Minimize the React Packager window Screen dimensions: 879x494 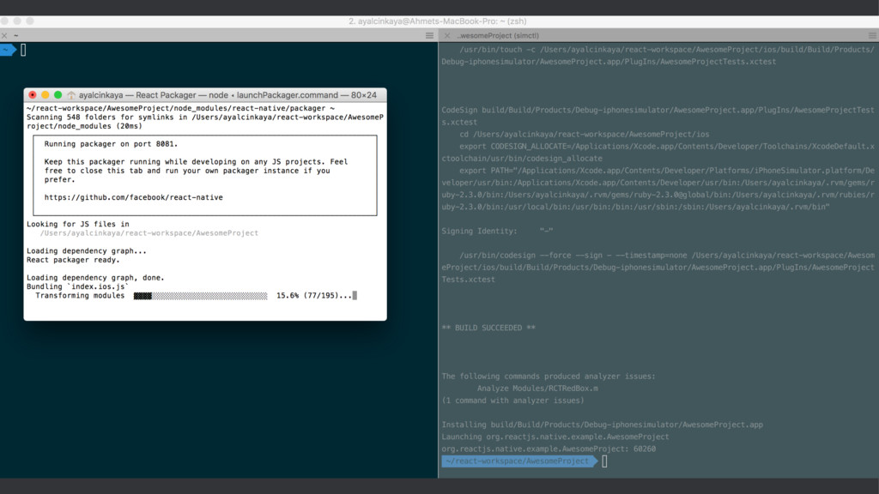point(45,95)
